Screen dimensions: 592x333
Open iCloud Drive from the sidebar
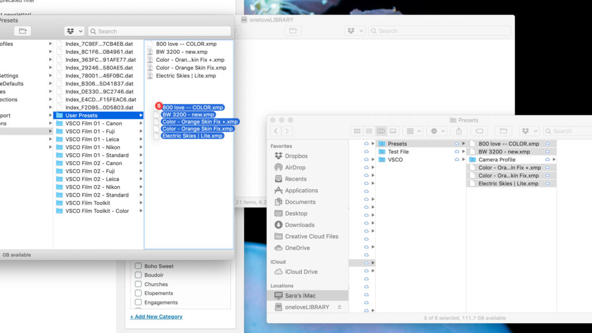[x=301, y=272]
